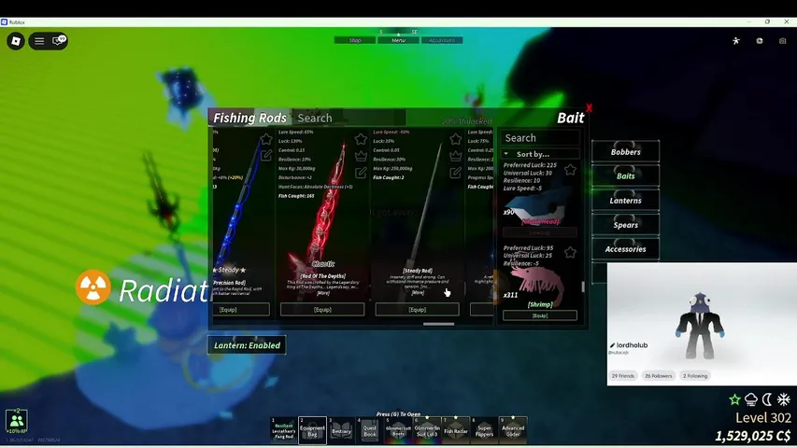Click the Bait search field

pos(540,137)
